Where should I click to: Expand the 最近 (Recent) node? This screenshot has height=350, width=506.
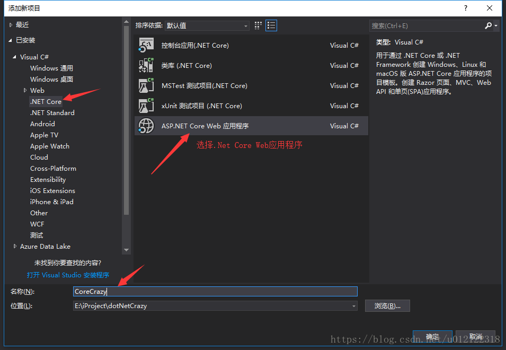(11, 25)
